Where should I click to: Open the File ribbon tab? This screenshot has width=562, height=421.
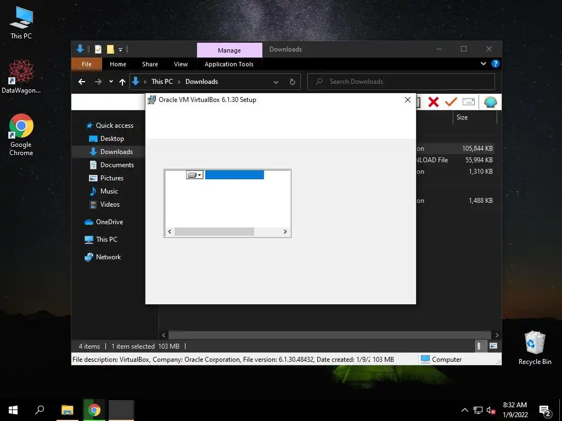(87, 64)
